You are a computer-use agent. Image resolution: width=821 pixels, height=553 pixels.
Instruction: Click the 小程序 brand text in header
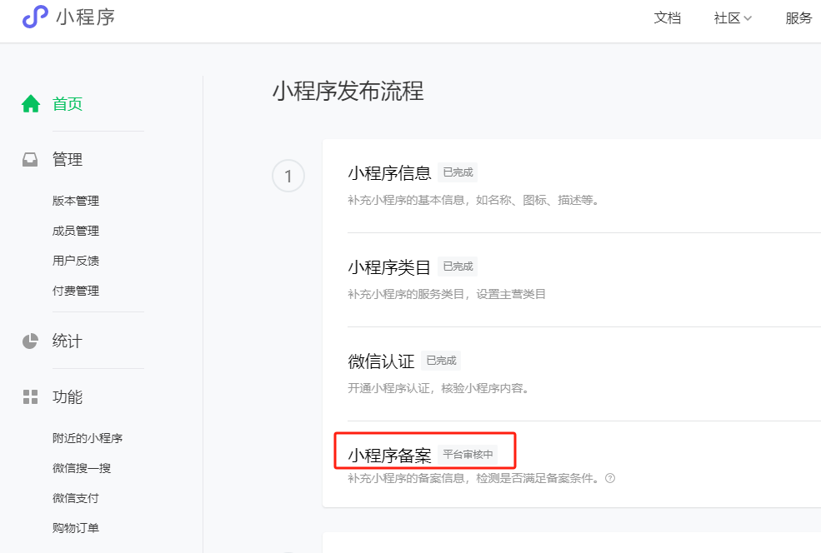(85, 17)
